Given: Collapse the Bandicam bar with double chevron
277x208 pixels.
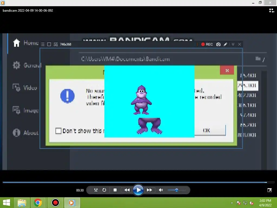Looking at the screenshot, I should click(x=233, y=44).
